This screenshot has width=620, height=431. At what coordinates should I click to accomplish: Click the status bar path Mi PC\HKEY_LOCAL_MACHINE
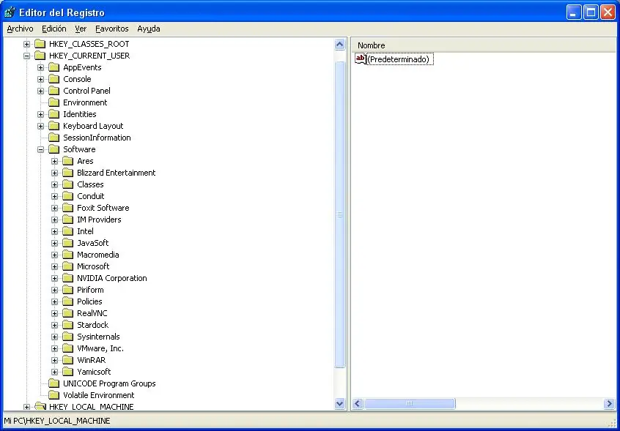57,421
